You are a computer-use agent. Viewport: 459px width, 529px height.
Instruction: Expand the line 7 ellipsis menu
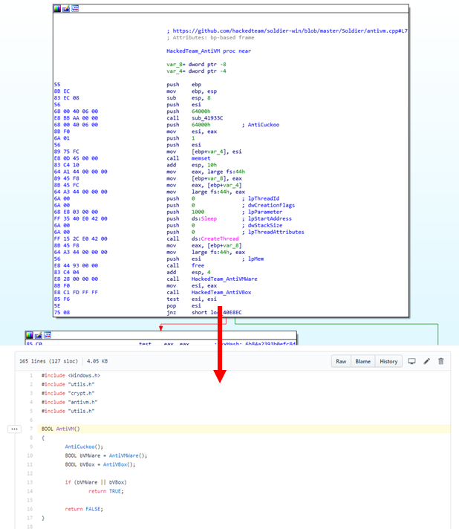(14, 429)
